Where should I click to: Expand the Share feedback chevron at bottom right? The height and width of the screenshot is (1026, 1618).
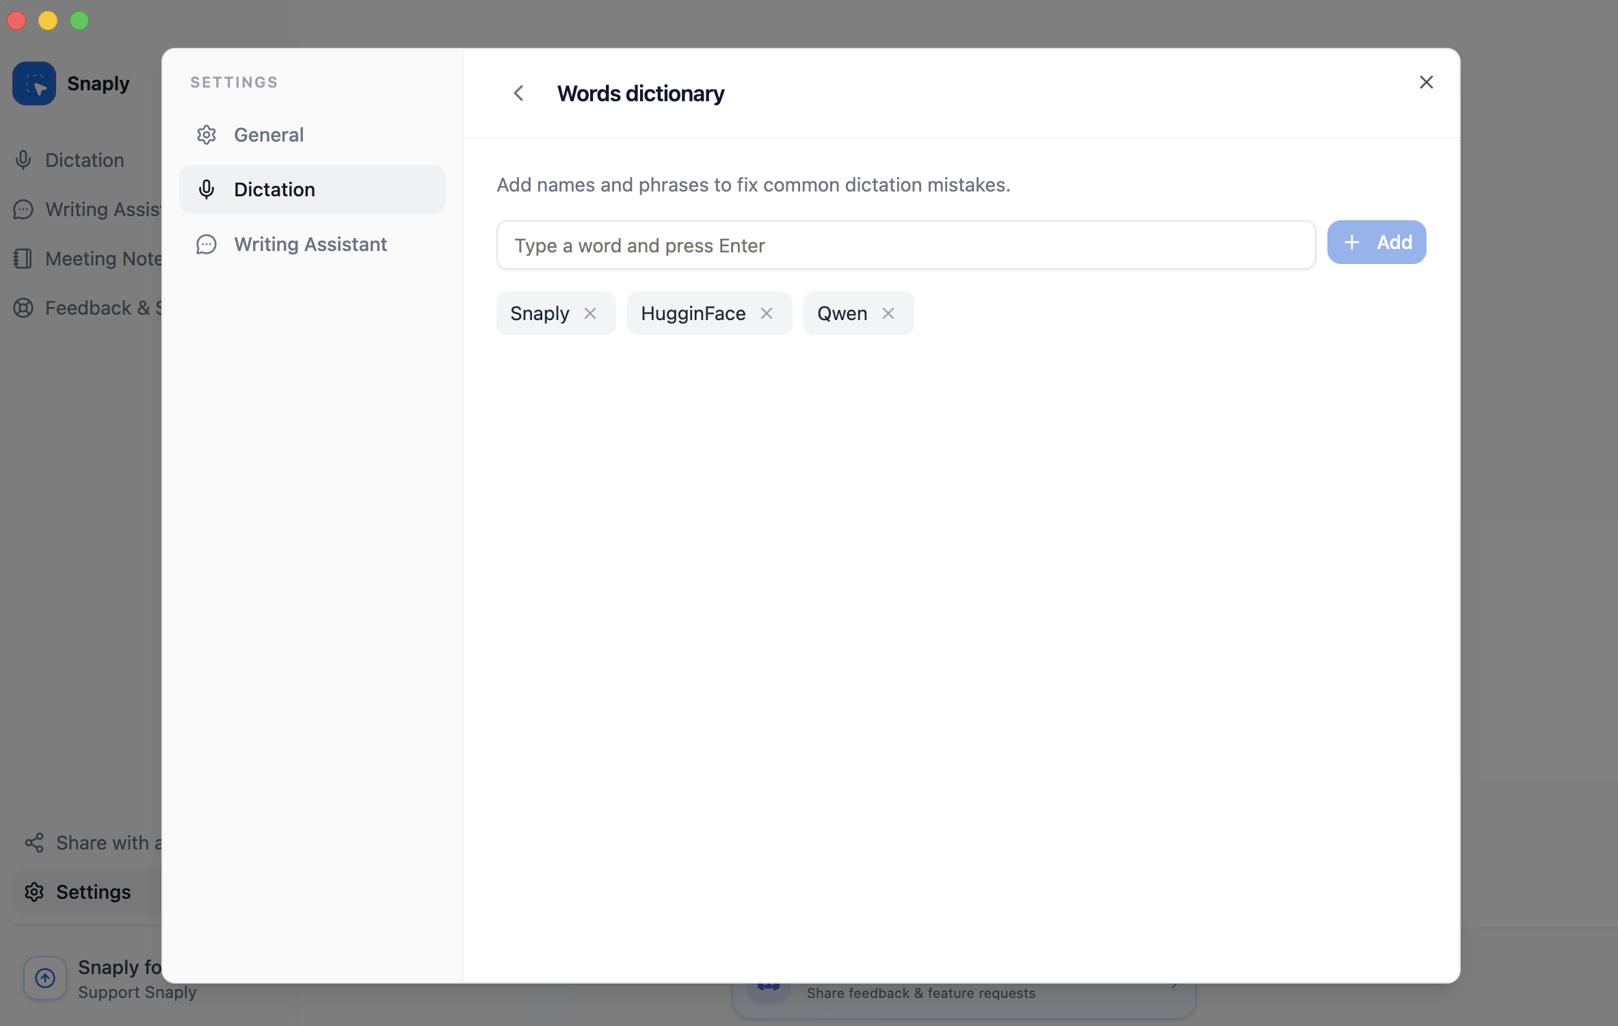click(1174, 985)
